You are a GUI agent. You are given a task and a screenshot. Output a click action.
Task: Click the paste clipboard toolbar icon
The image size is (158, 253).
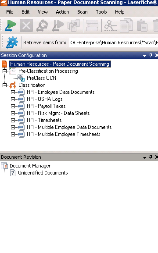tap(142, 25)
